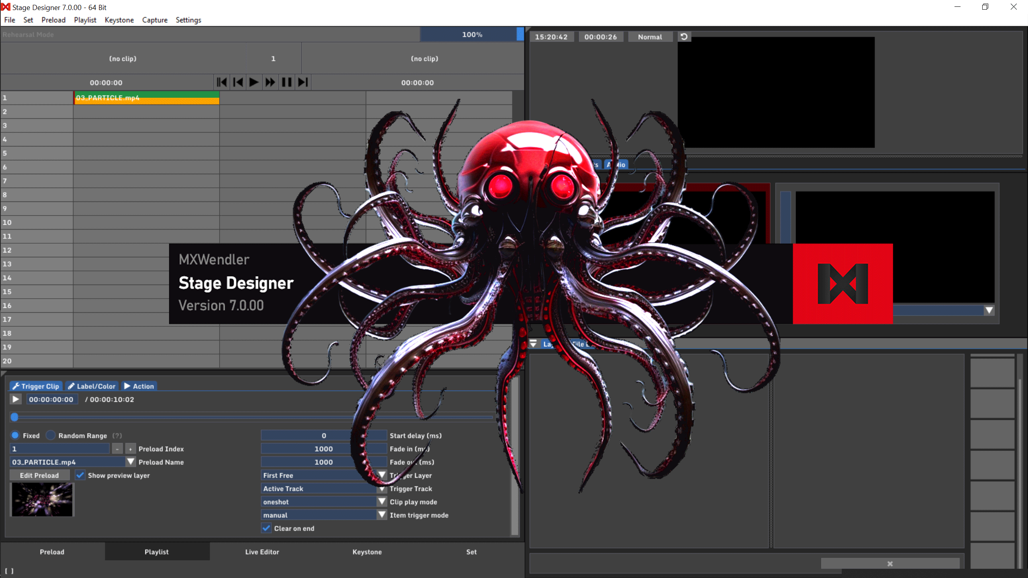Click the X button in the bottom bar
Screen dimensions: 1028x578
tap(890, 564)
